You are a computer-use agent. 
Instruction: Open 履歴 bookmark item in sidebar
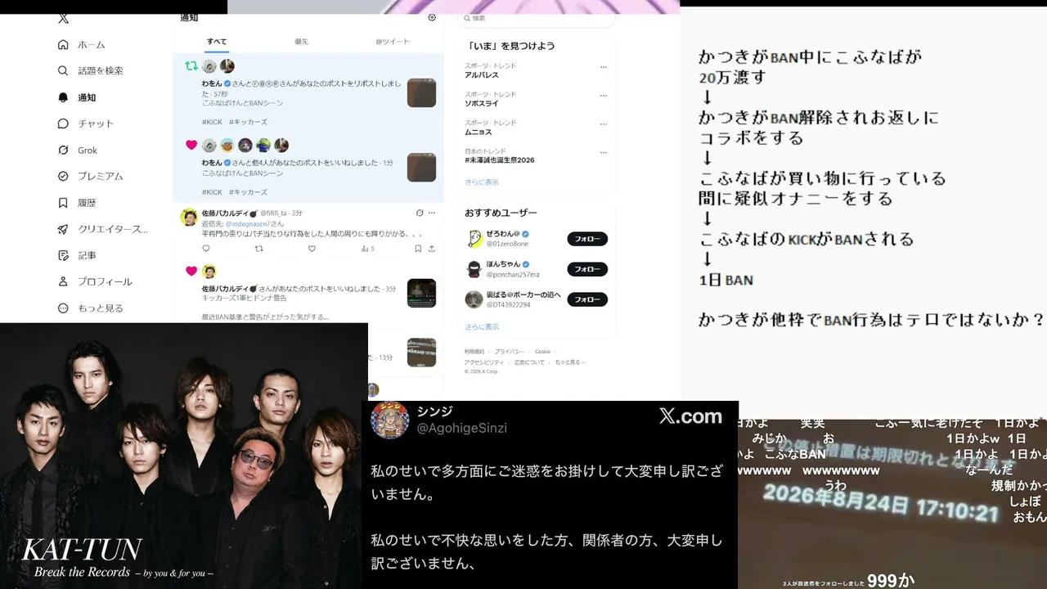click(77, 203)
